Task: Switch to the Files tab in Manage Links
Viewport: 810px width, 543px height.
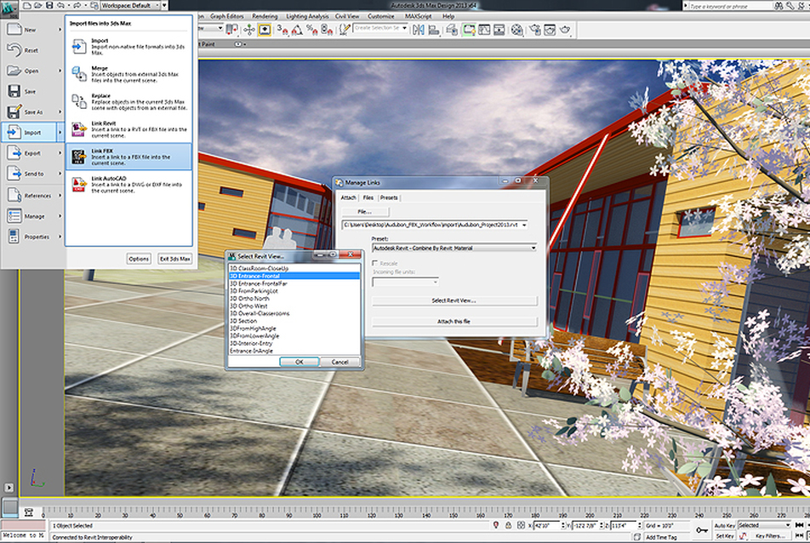Action: click(x=368, y=197)
